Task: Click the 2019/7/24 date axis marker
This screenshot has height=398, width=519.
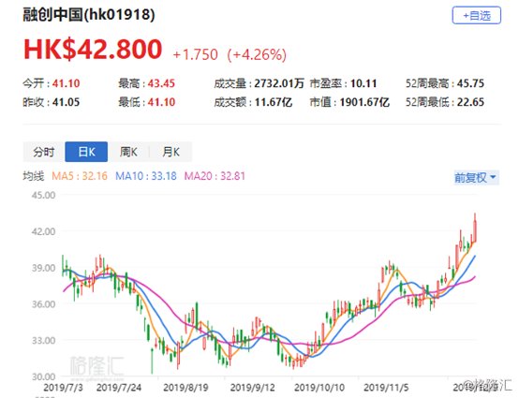Action: tap(118, 388)
